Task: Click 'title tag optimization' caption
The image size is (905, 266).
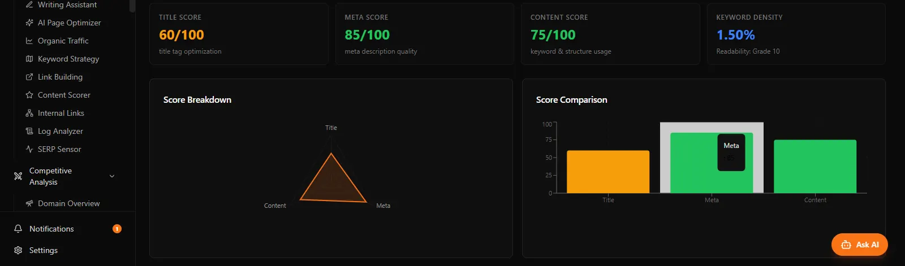Action: [x=190, y=51]
